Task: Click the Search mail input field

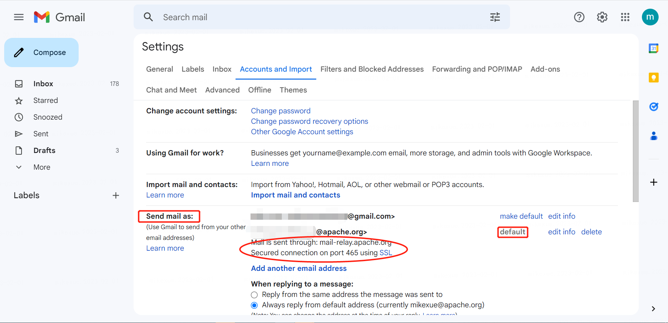Action: (313, 17)
